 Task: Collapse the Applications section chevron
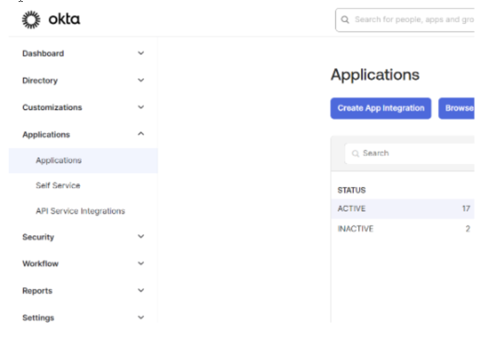(x=141, y=134)
